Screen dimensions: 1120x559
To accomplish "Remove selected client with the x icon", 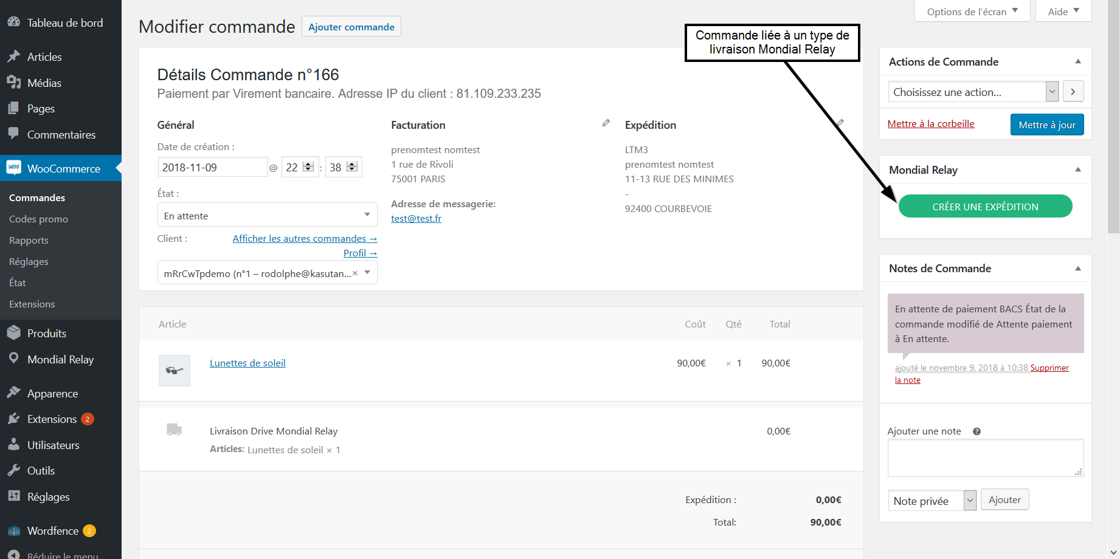I will 355,273.
